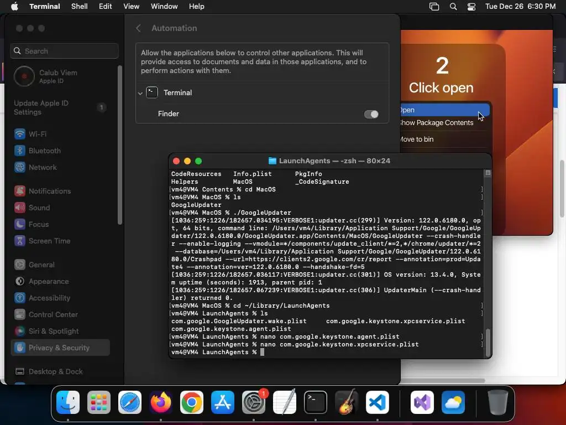
Task: Open the Shell menu
Action: point(80,6)
